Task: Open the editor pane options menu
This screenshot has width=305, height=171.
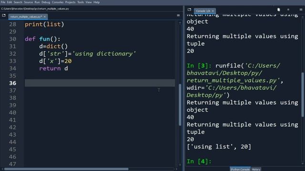Action: (178, 15)
